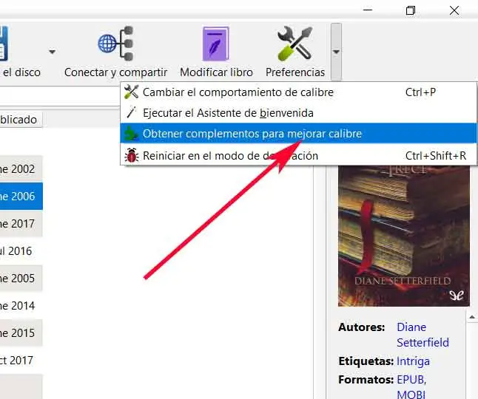Restore down the calibre window
This screenshot has height=399, width=478.
411,10
